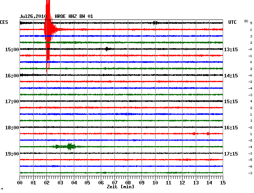
Task: Select the 15:00 local time label
Action: pyautogui.click(x=12, y=49)
